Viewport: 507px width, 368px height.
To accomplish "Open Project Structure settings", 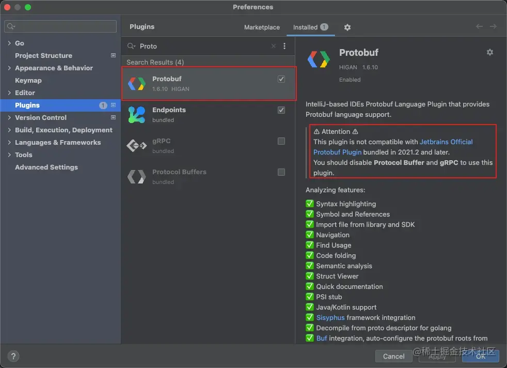I will pos(44,55).
